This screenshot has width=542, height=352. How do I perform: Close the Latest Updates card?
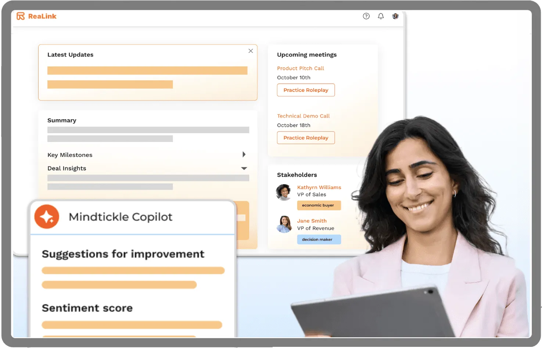(251, 51)
